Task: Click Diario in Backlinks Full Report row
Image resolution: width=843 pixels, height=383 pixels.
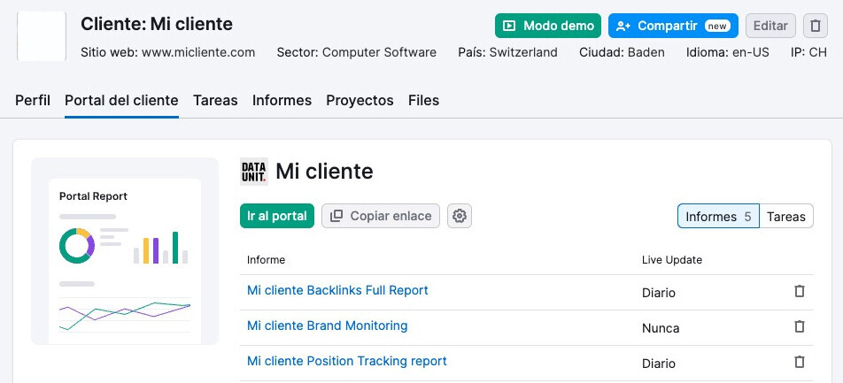Action: coord(659,293)
